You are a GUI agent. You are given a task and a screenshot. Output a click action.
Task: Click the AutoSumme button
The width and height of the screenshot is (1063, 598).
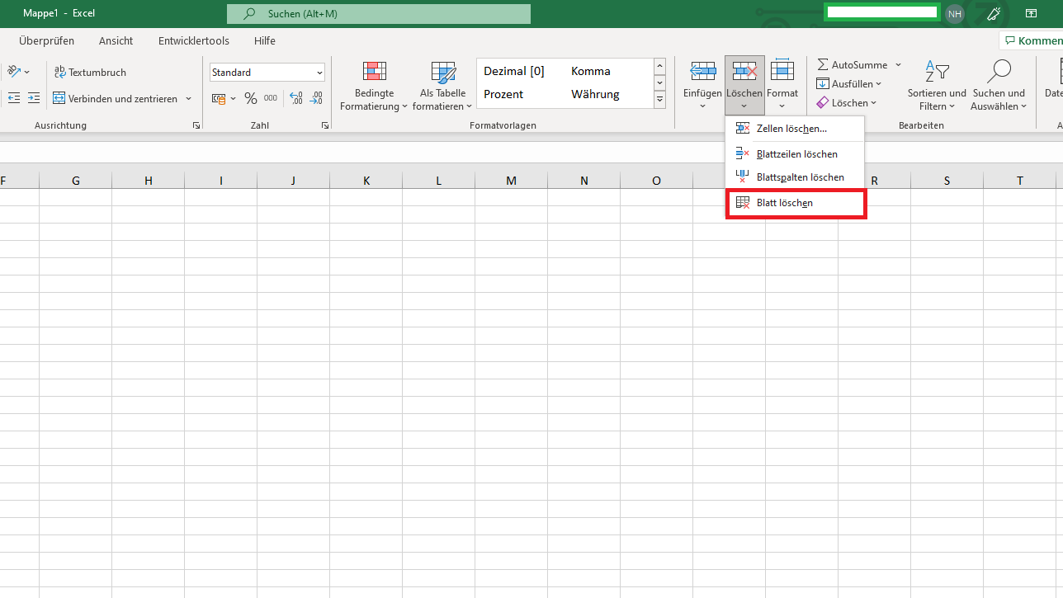tap(853, 65)
